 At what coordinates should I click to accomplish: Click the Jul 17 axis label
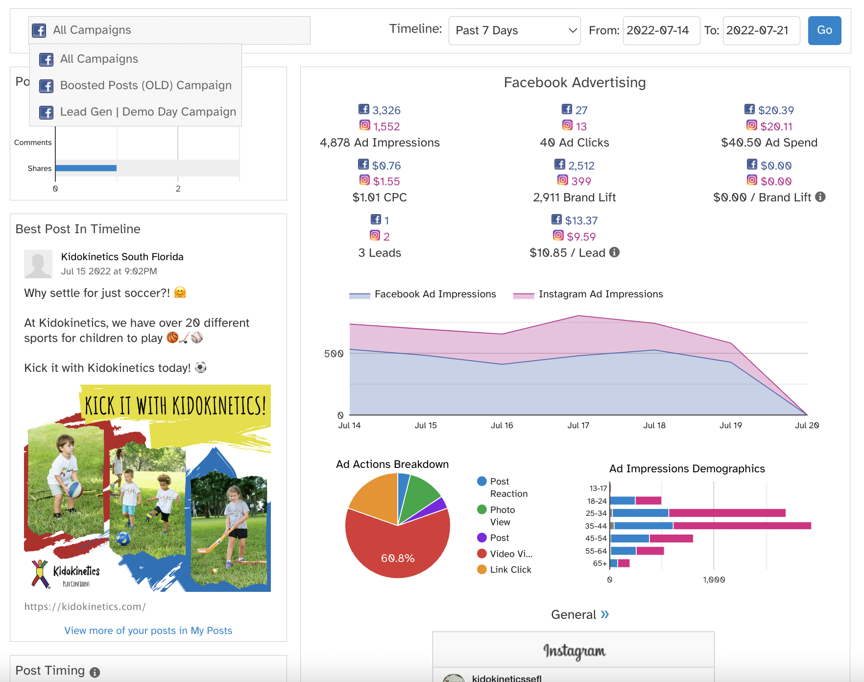click(578, 425)
